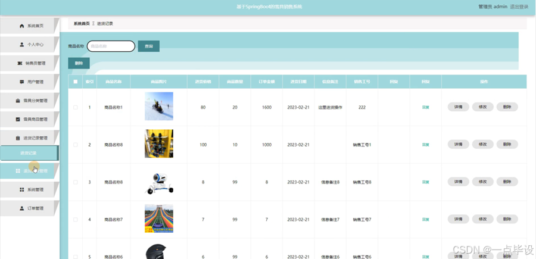
Task: Click the page title 基于SpringBoot的雪具销售系统
Action: pos(269,7)
